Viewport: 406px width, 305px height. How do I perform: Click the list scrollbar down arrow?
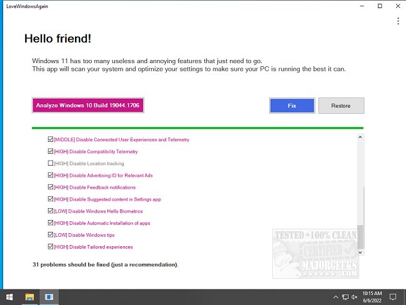click(360, 252)
